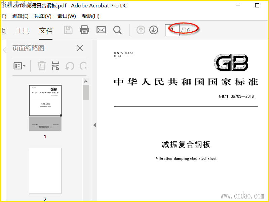Click the English title Vibration damping clad steel sheet

(x=186, y=158)
